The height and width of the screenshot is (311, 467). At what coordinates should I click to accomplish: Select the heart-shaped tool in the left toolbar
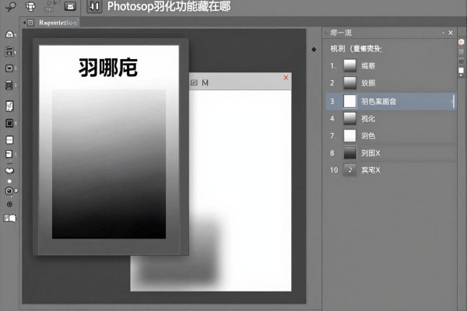(10, 170)
